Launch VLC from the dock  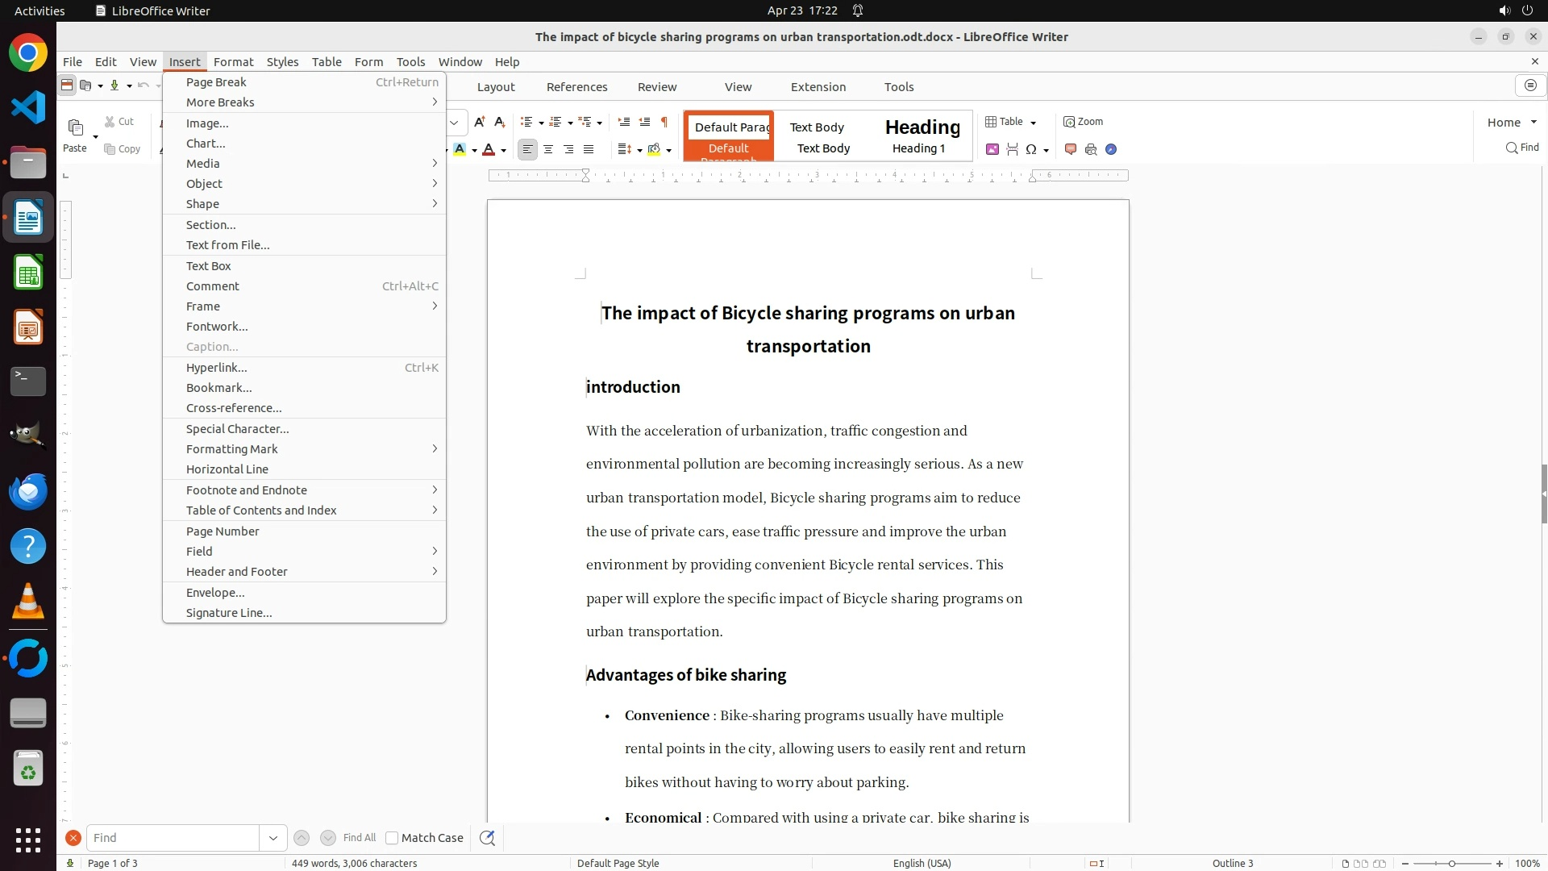click(28, 602)
